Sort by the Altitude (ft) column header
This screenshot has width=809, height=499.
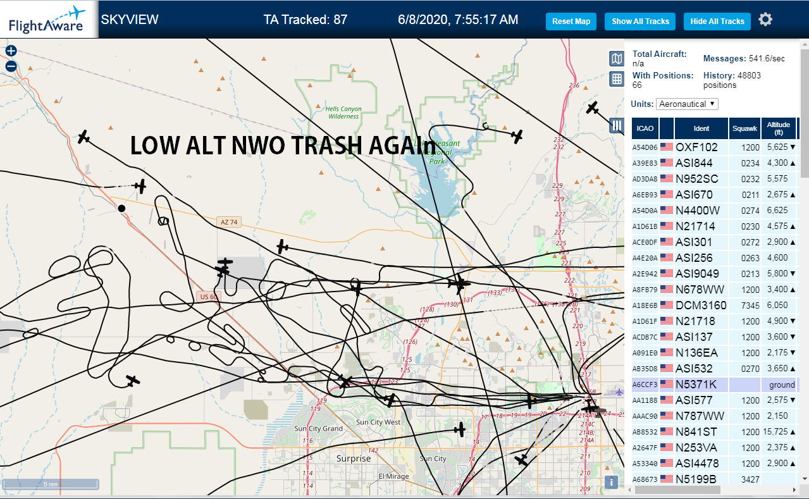[779, 128]
